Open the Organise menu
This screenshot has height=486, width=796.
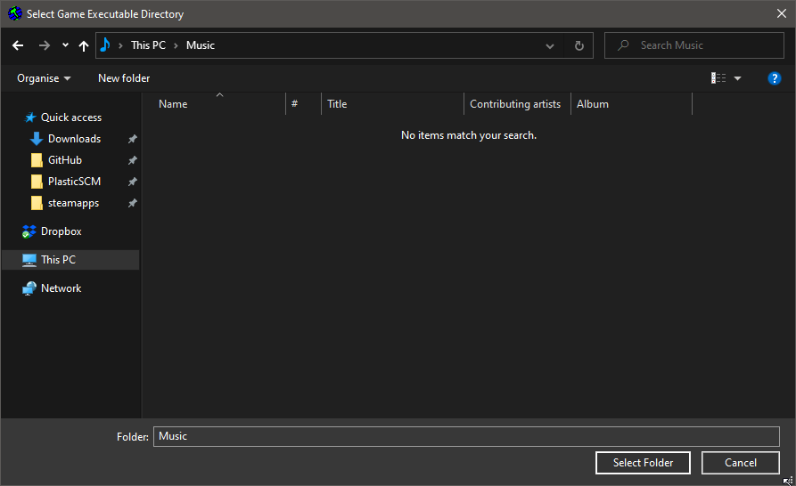44,78
